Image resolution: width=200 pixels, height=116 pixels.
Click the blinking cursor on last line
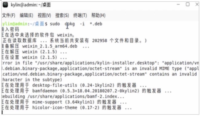point(2,112)
